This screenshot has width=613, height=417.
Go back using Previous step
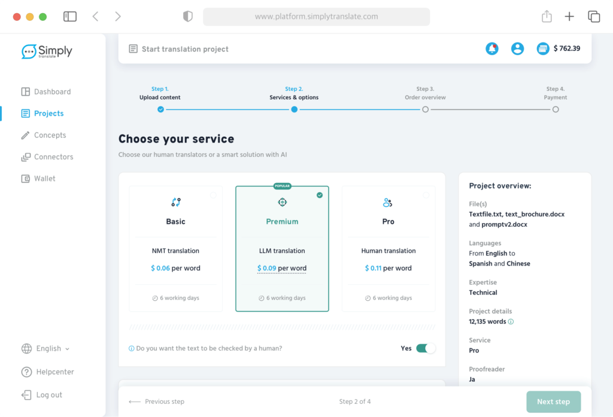click(157, 401)
